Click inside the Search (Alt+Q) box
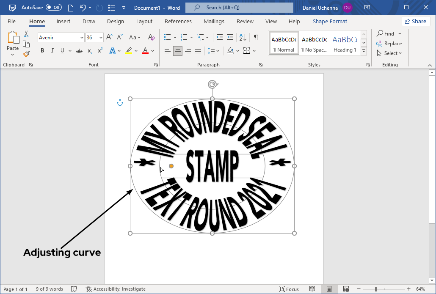This screenshot has height=294, width=436. click(x=239, y=7)
